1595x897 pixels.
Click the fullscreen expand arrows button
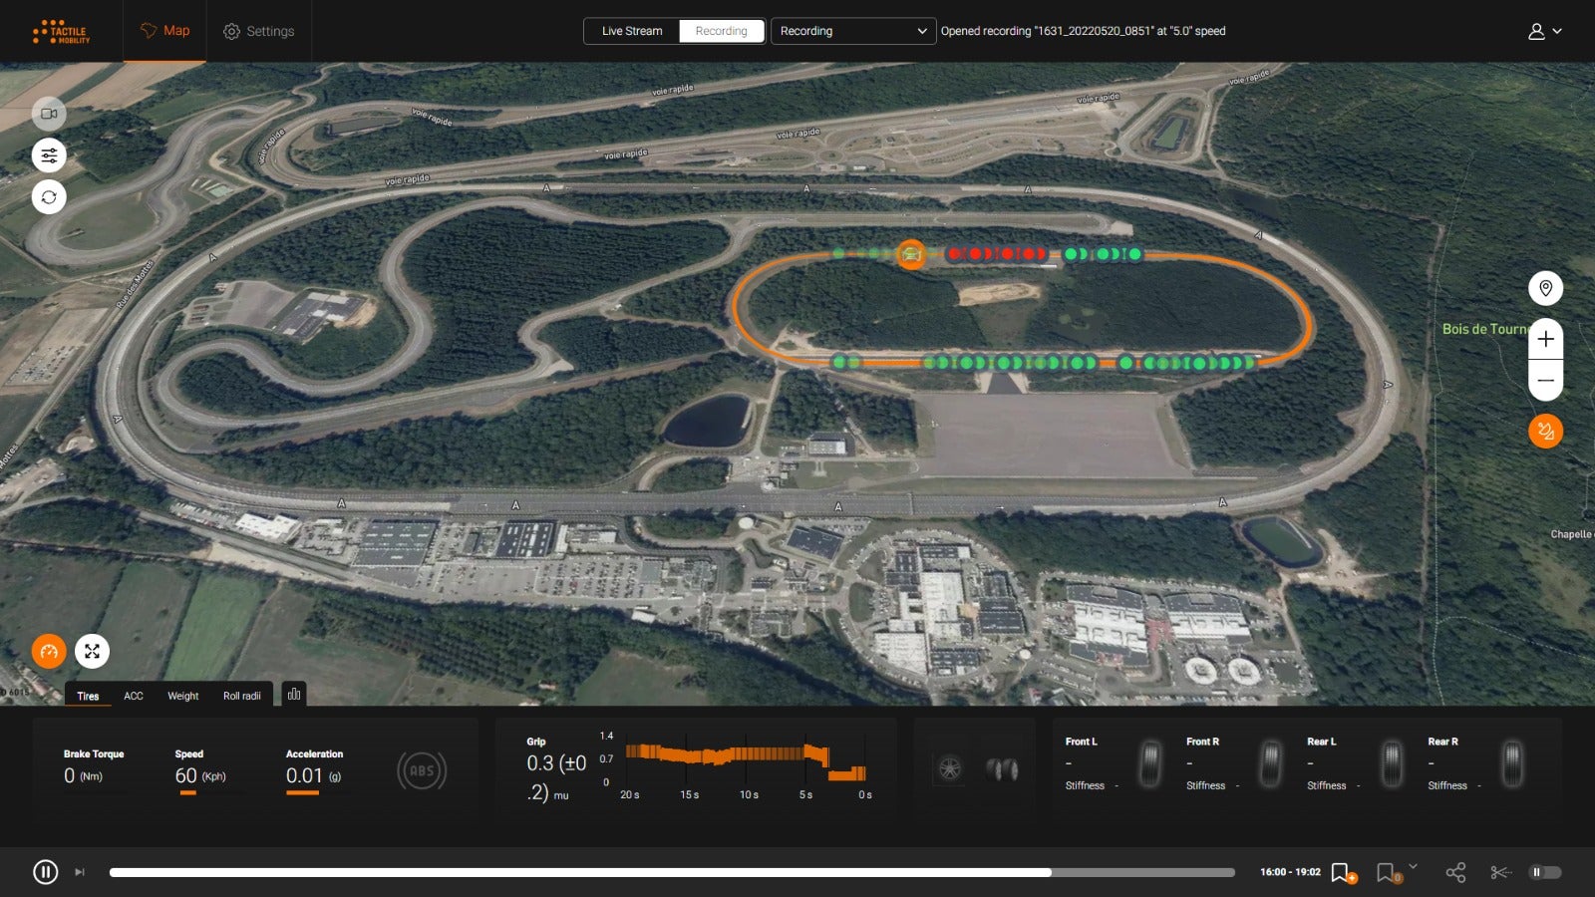pos(92,652)
